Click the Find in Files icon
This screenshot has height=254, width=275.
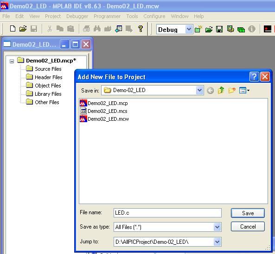pos(108,29)
